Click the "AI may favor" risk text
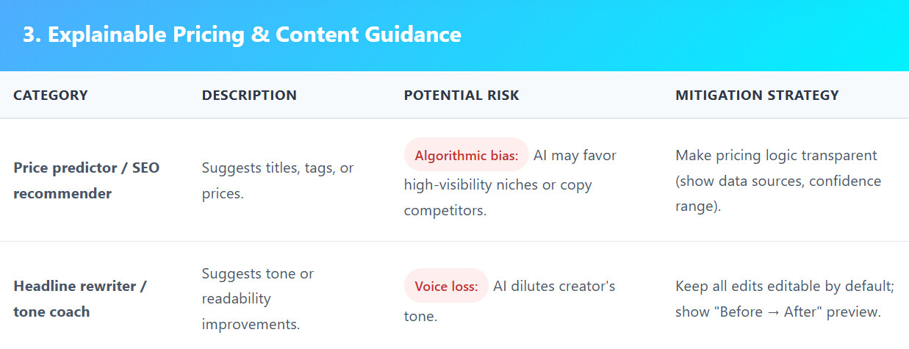This screenshot has width=909, height=349. click(575, 156)
